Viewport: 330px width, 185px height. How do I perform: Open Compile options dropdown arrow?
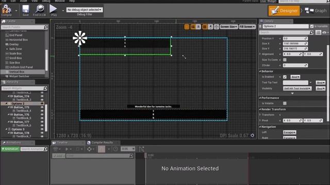coord(16,10)
